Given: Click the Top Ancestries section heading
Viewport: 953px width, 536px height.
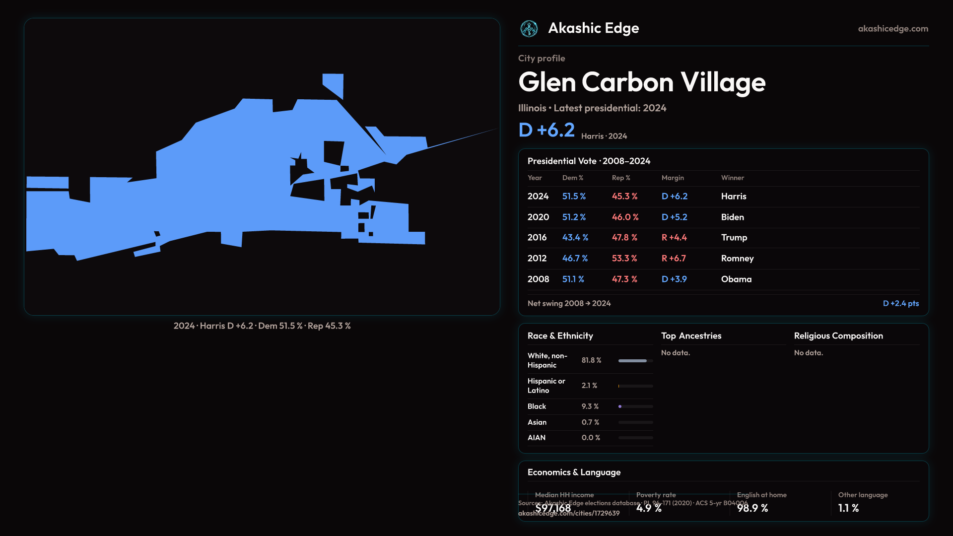Looking at the screenshot, I should [691, 336].
